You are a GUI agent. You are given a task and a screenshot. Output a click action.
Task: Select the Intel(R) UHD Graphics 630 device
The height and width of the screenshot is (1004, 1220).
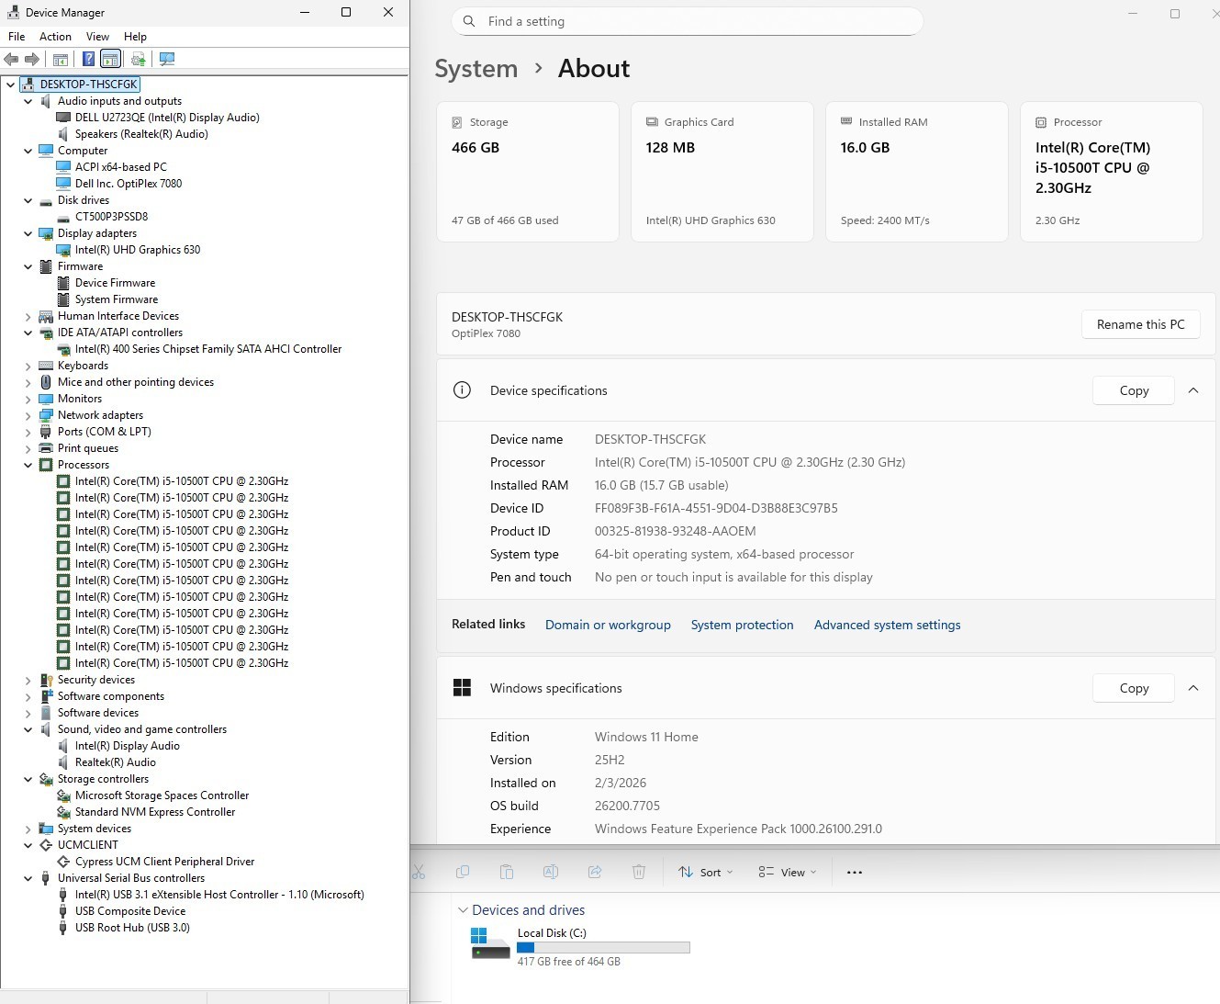(x=138, y=250)
